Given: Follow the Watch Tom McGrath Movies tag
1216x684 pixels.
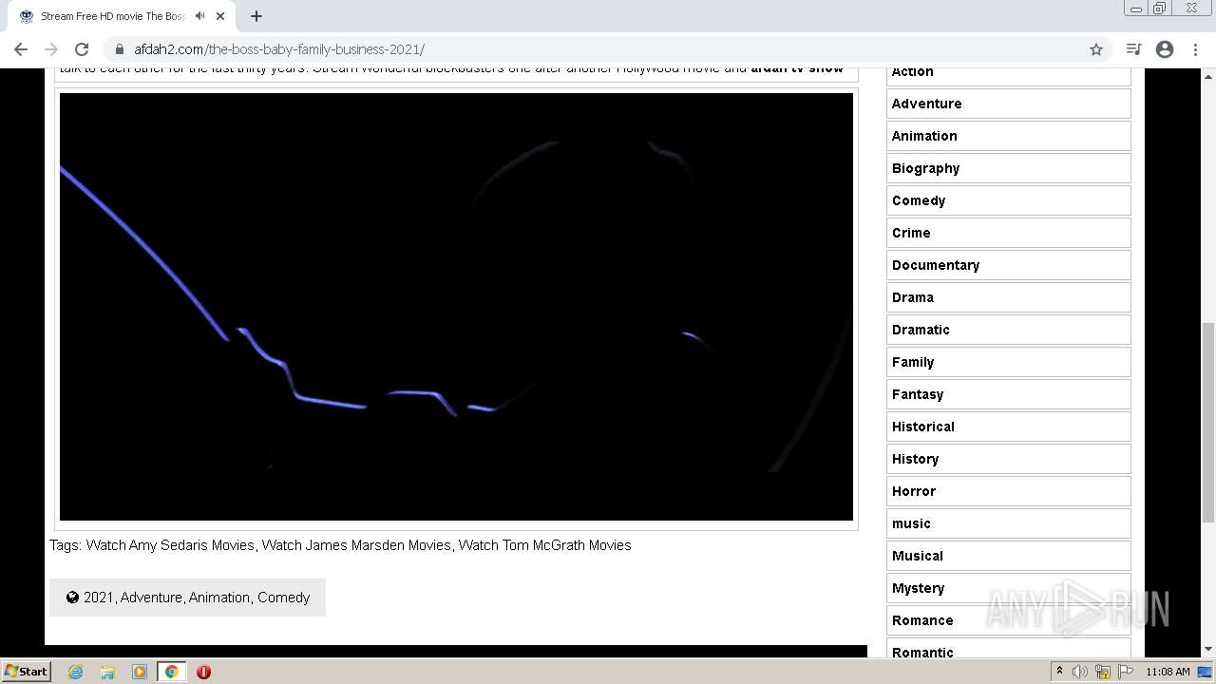Looking at the screenshot, I should point(544,545).
